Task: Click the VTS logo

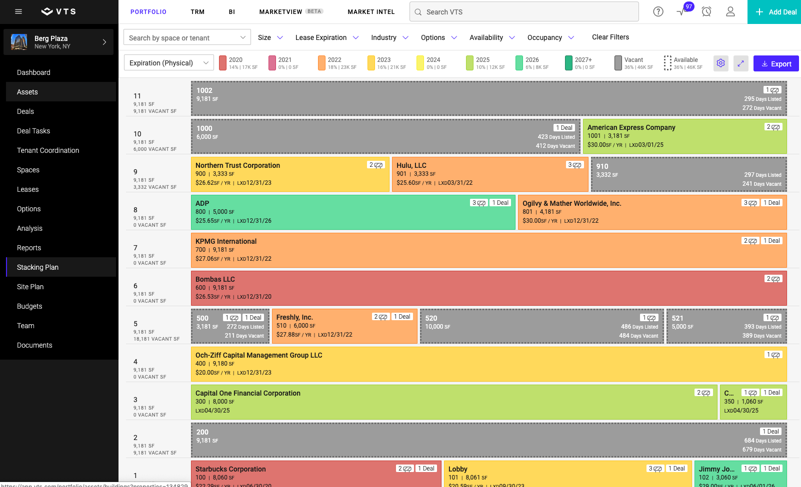Action: pyautogui.click(x=59, y=11)
